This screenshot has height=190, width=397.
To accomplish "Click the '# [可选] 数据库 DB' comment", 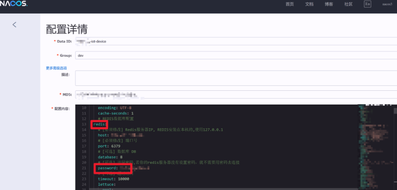I will coord(117,151).
